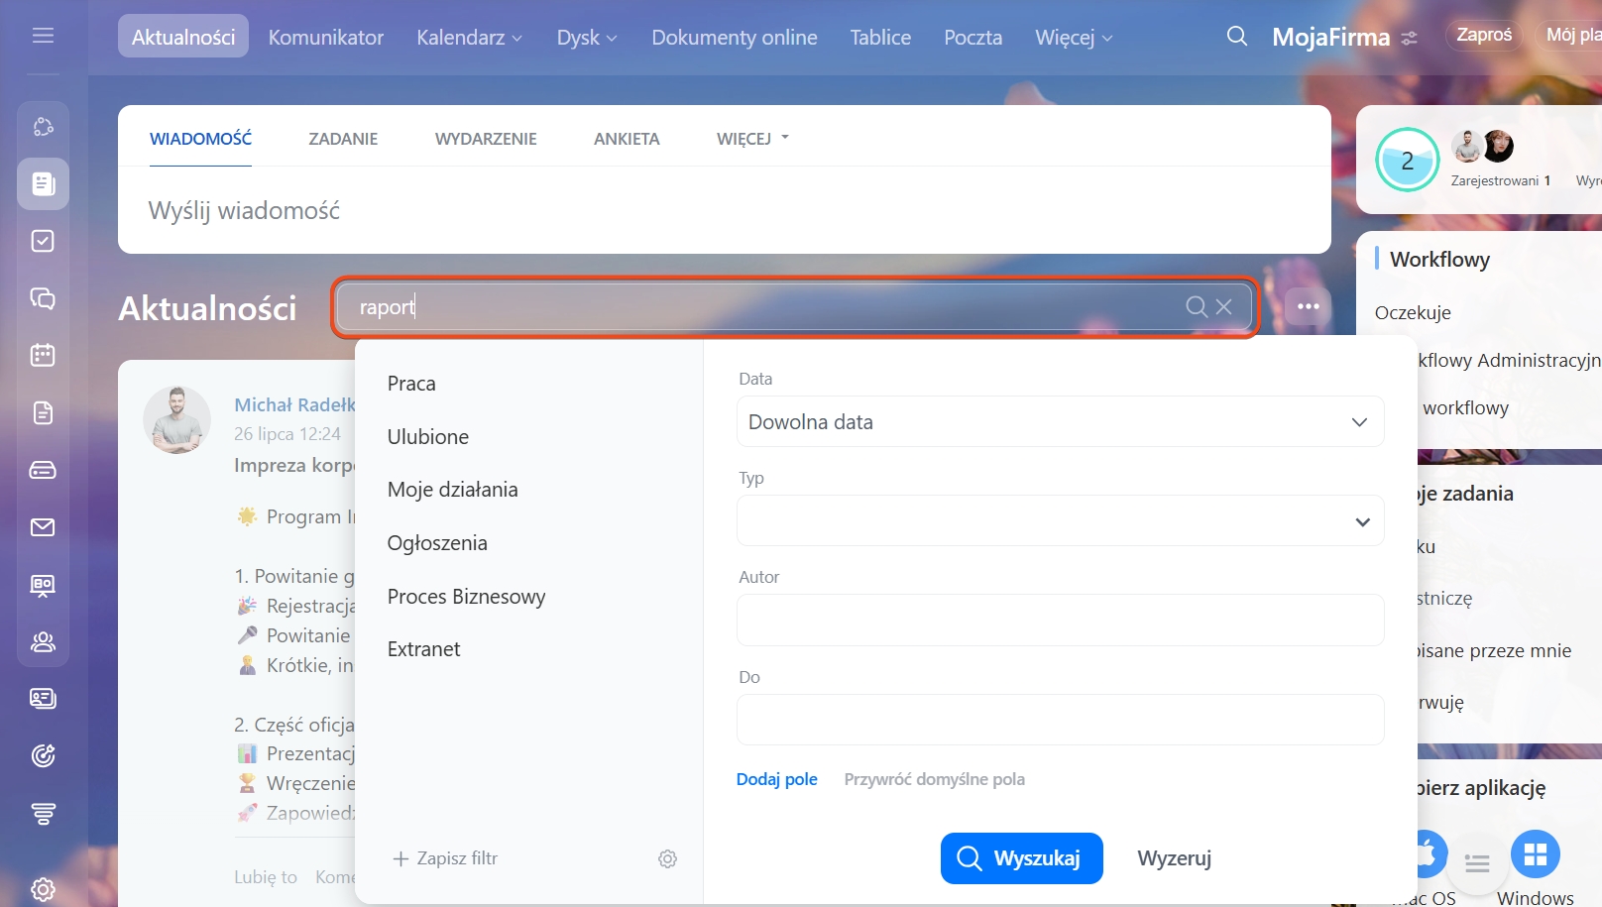
Task: Open the hamburger menu in sidebar
Action: [x=43, y=36]
